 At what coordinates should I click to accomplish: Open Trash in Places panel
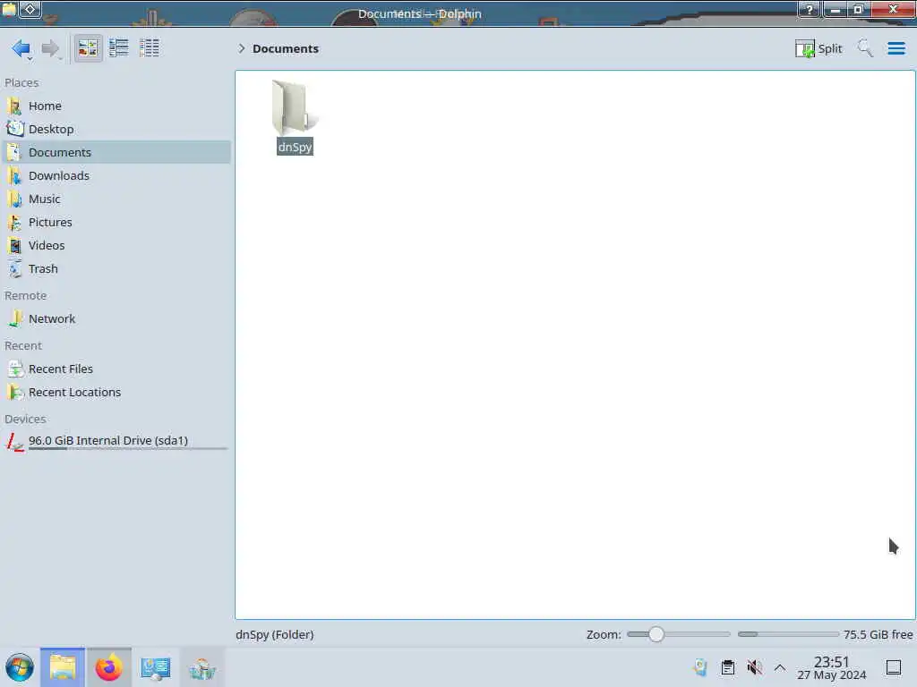(x=116, y=269)
